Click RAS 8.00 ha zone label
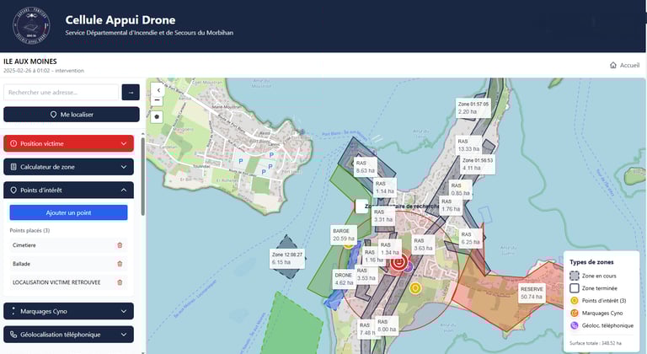 (x=387, y=325)
